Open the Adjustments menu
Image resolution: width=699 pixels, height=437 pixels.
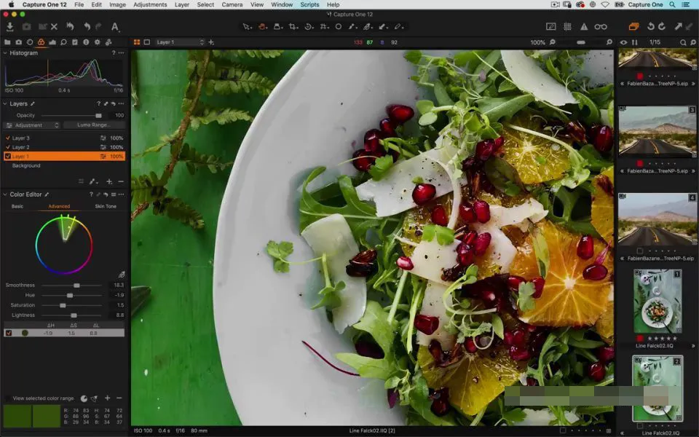pos(150,4)
